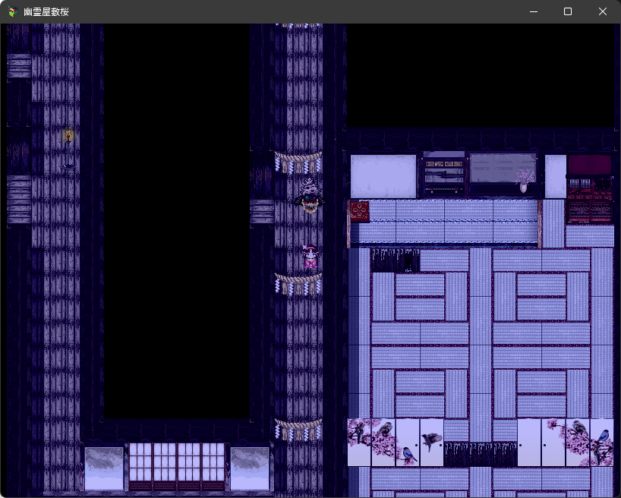Image resolution: width=621 pixels, height=498 pixels.
Task: Click the shoji lattice door at the bottom
Action: click(177, 467)
